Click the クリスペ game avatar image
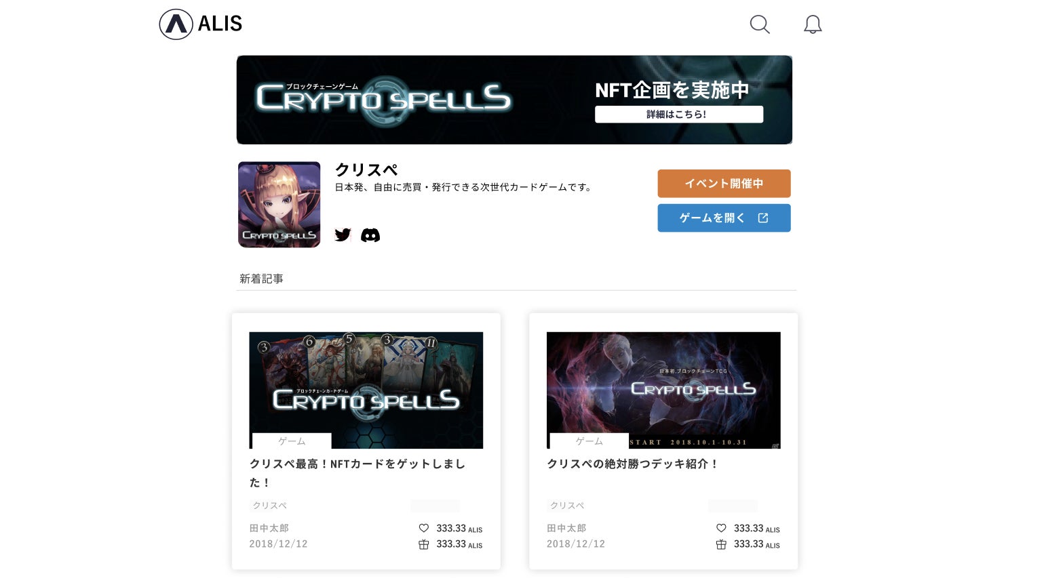1046x587 pixels. 279,204
